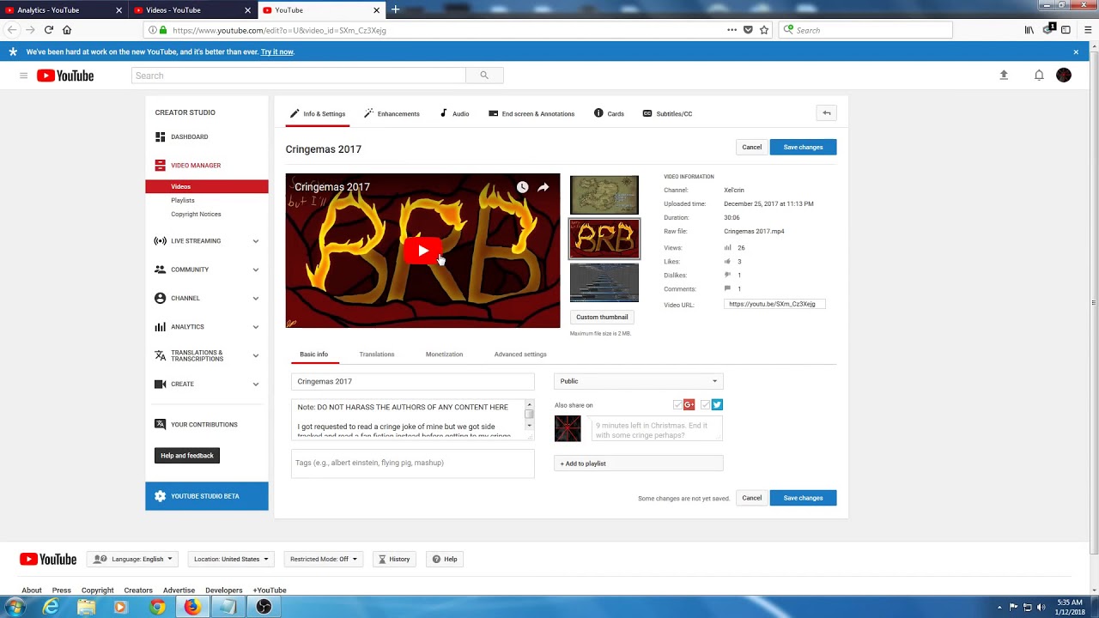
Task: Open the notifications bell
Action: click(x=1039, y=76)
